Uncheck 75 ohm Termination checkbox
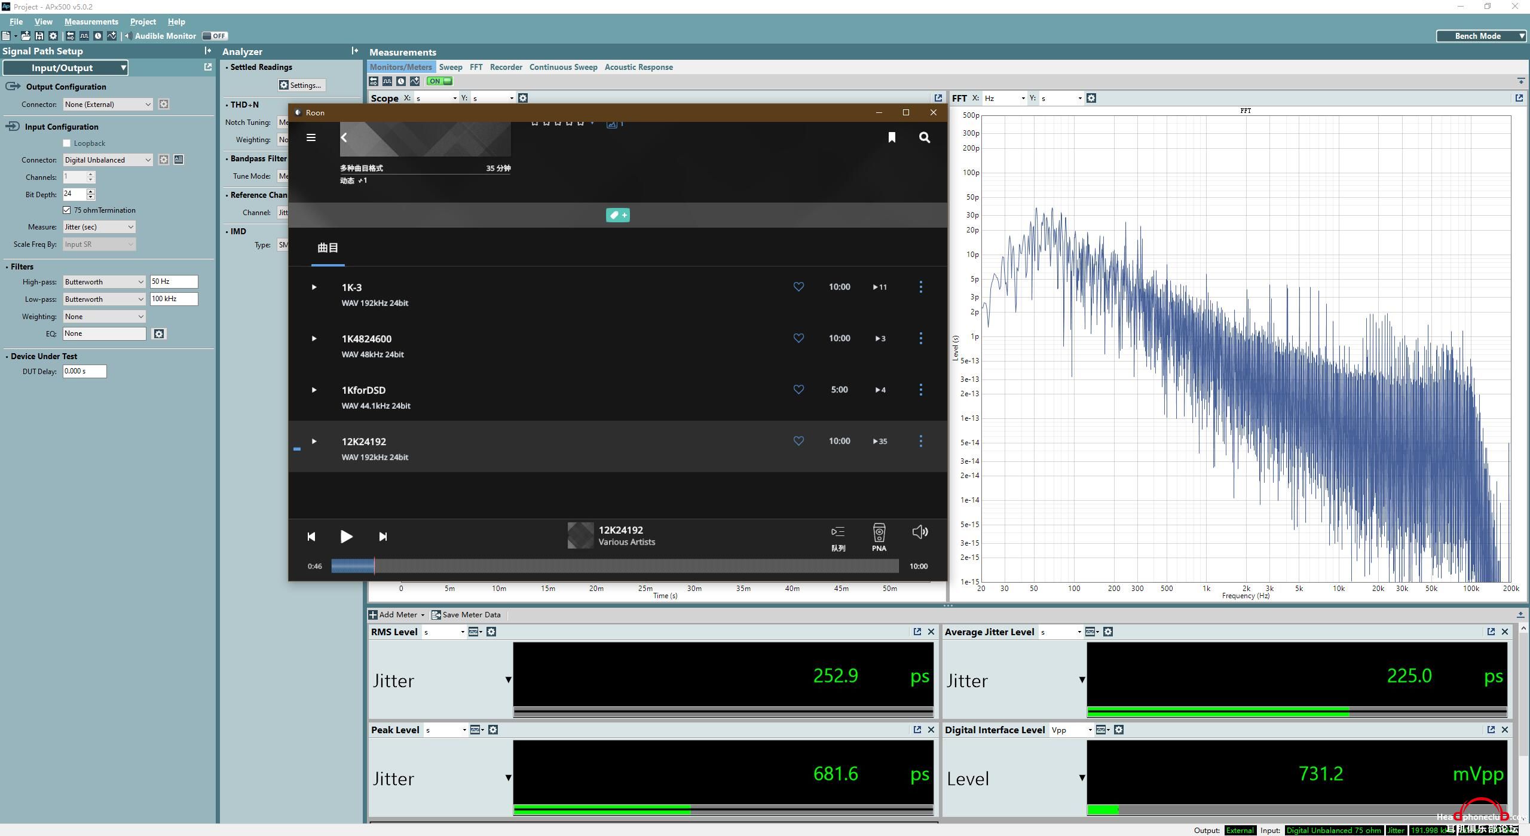 pyautogui.click(x=67, y=210)
